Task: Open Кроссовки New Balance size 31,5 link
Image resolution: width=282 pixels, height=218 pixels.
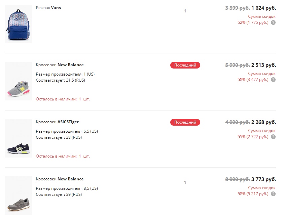Action: pos(60,65)
